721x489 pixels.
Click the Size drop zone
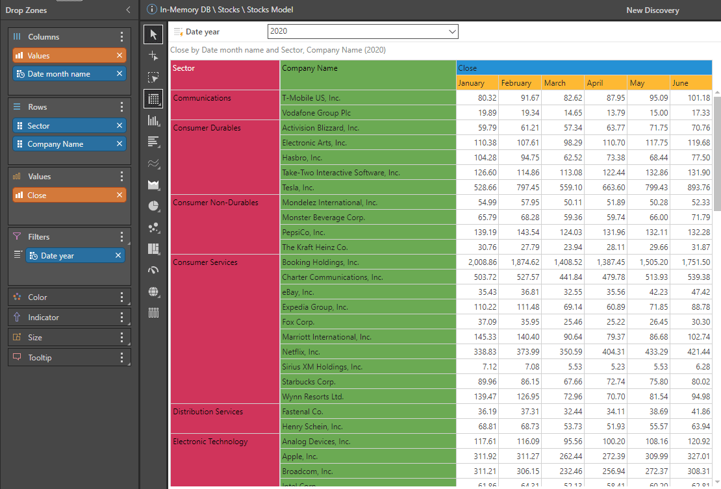69,338
